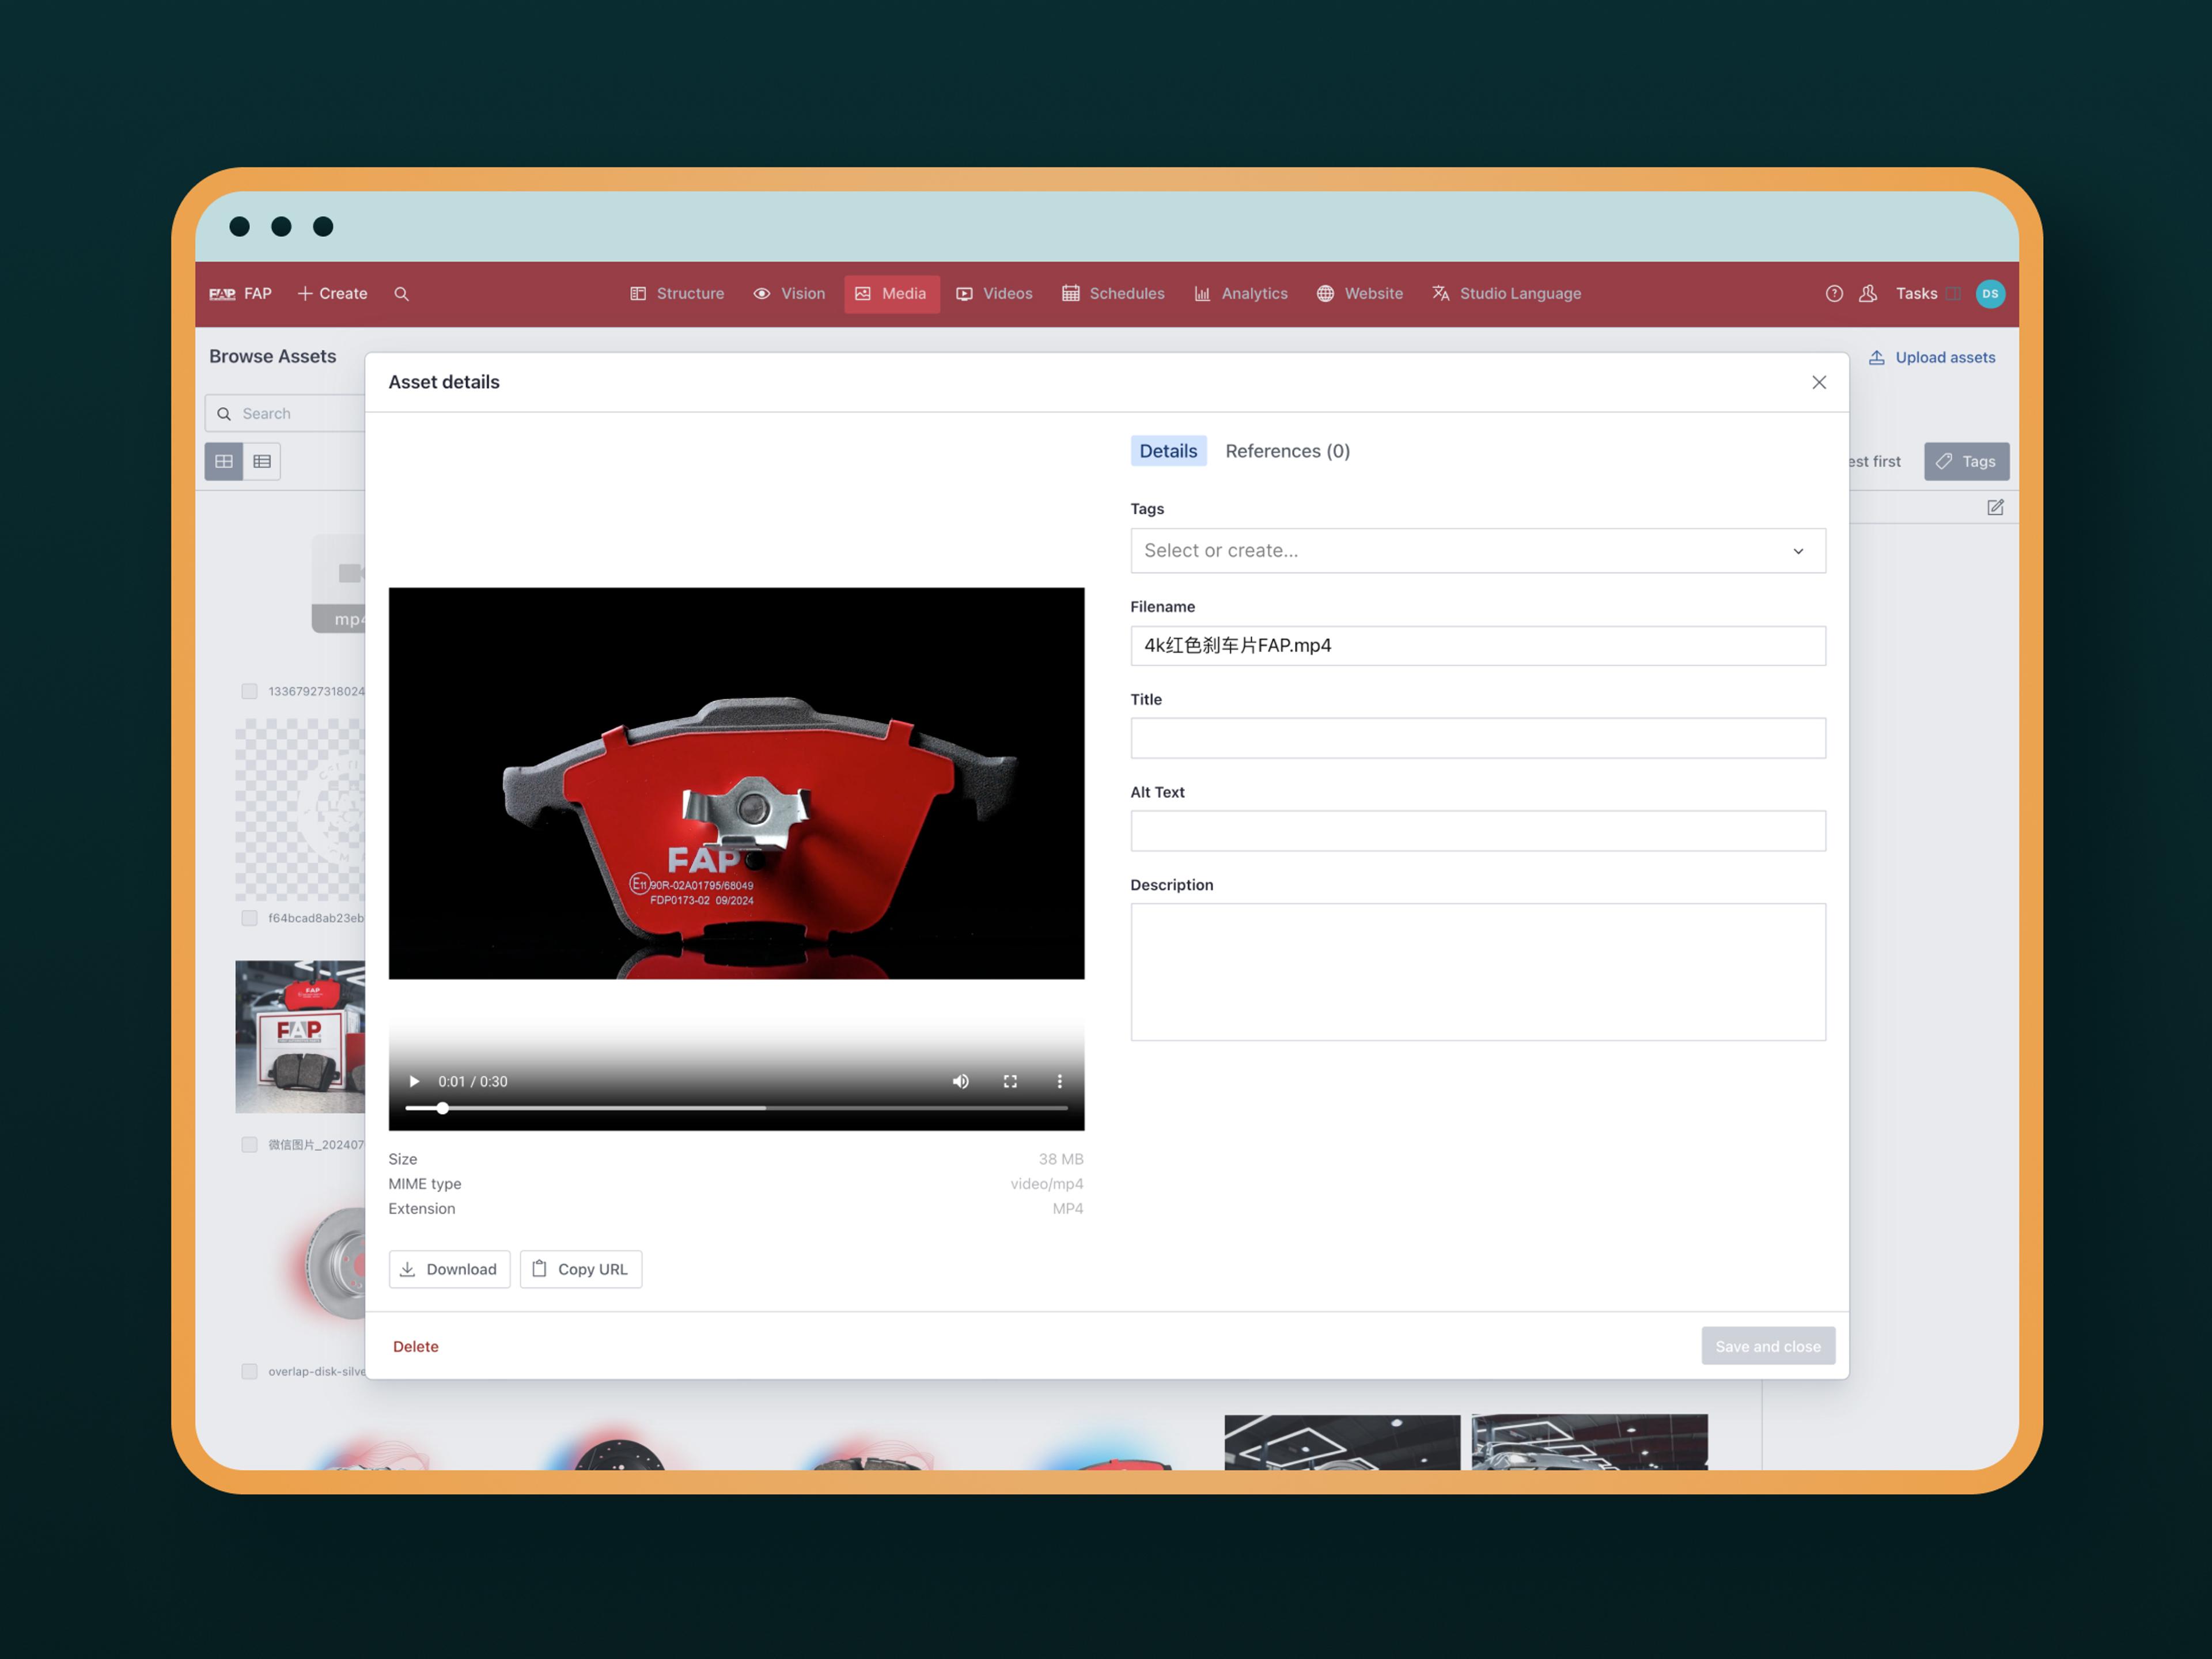
Task: Click the search magnifier icon in navbar
Action: pos(401,294)
